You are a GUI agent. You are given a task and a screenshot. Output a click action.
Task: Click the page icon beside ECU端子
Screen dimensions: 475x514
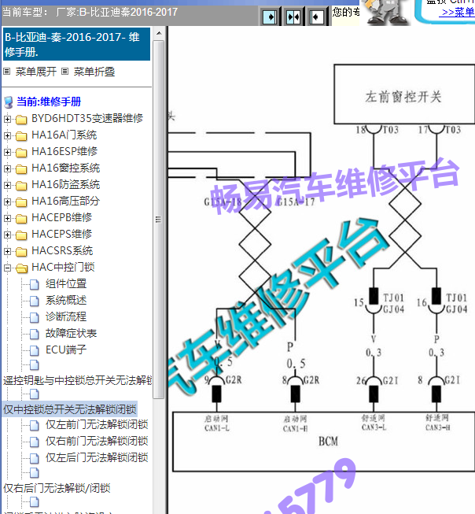pyautogui.click(x=35, y=350)
